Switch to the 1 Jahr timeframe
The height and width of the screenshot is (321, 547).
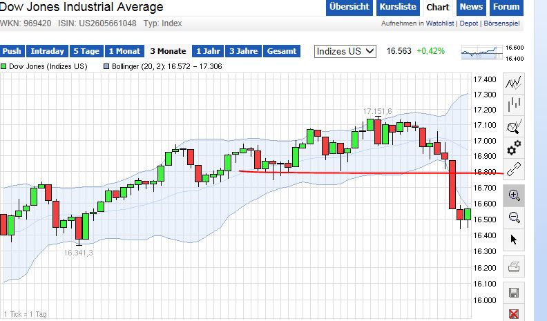pyautogui.click(x=208, y=51)
